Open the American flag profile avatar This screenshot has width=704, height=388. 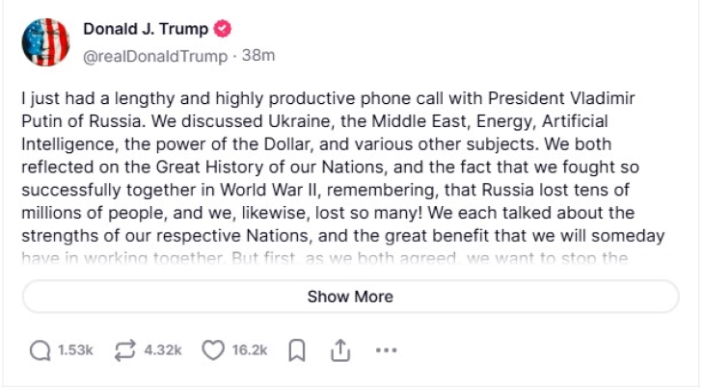point(45,42)
